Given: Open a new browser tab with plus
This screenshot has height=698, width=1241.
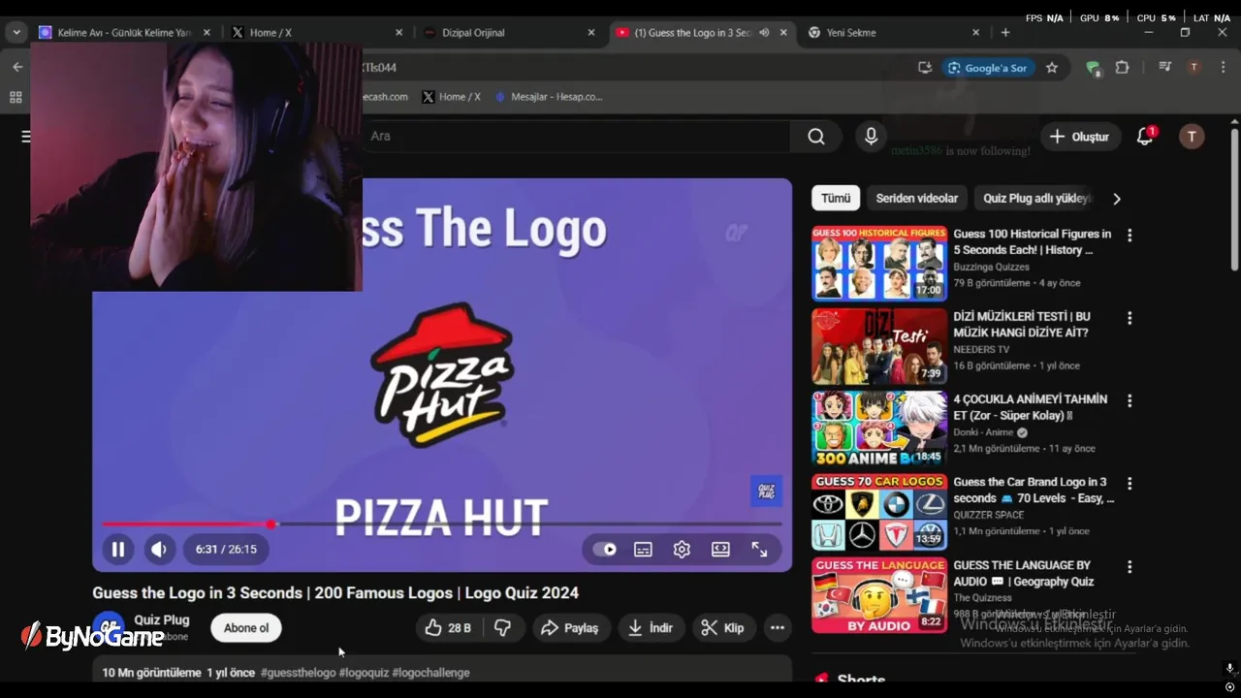Looking at the screenshot, I should pos(1005,32).
